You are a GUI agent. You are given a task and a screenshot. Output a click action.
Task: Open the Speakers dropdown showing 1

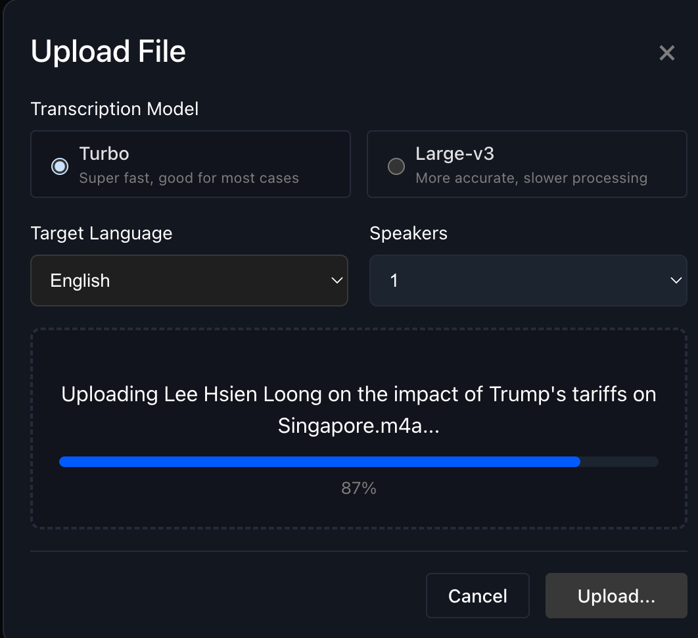pyautogui.click(x=528, y=281)
